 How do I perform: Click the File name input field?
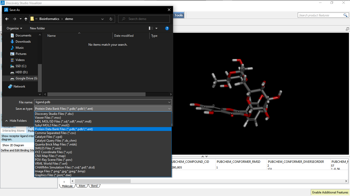(101, 102)
